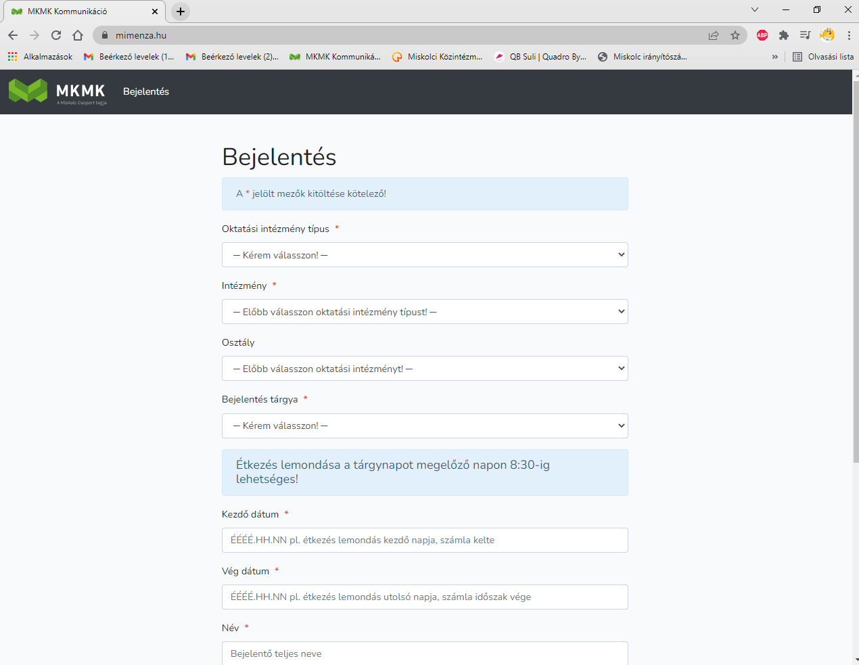Viewport: 859px width, 665px height.
Task: Open the media control icon in toolbar
Action: pyautogui.click(x=805, y=35)
